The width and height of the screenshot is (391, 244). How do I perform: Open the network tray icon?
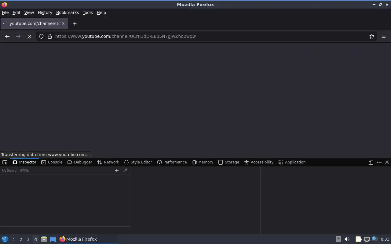pyautogui.click(x=367, y=239)
